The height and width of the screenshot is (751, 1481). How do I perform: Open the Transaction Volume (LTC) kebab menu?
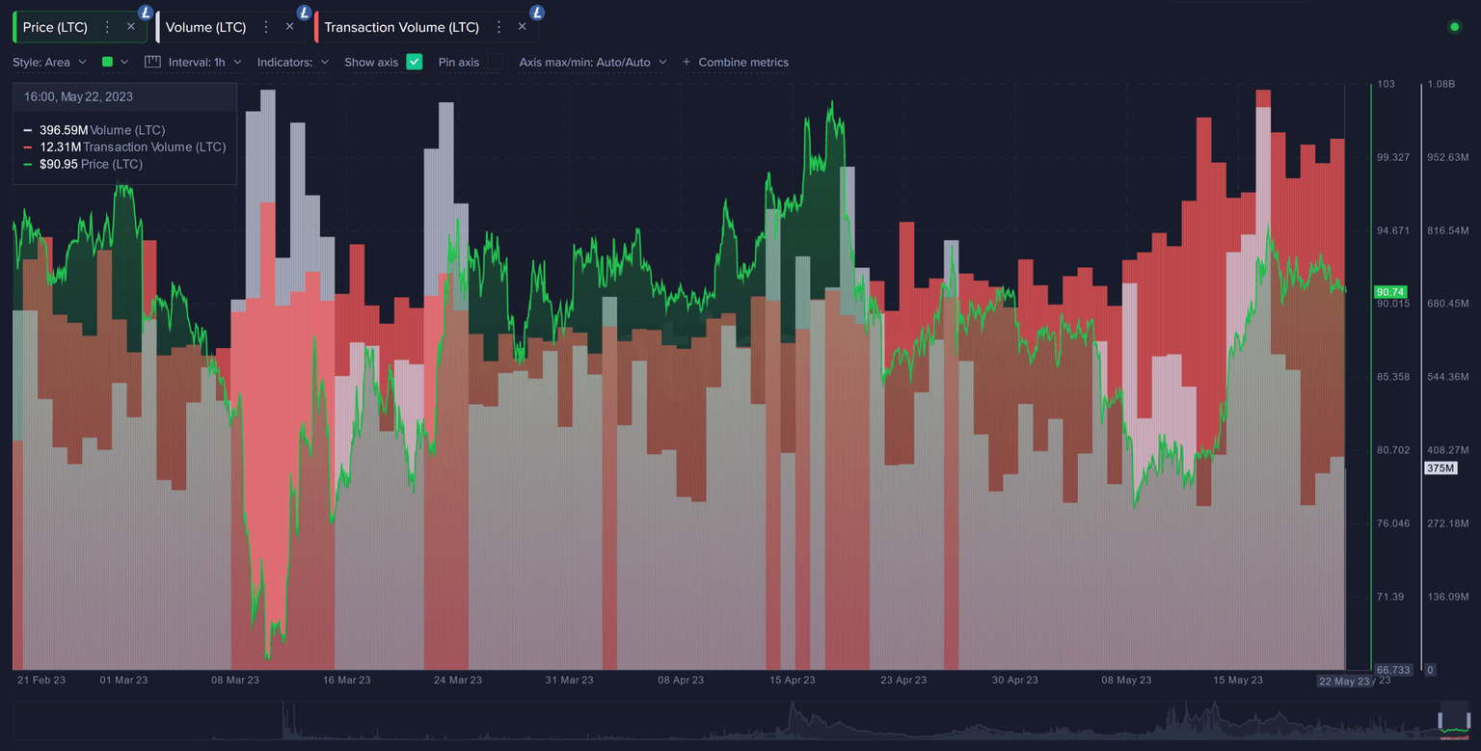[x=498, y=27]
